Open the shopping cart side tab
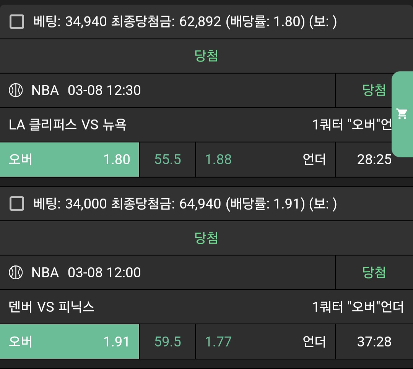Screen dimensions: 413x369 (x=402, y=114)
